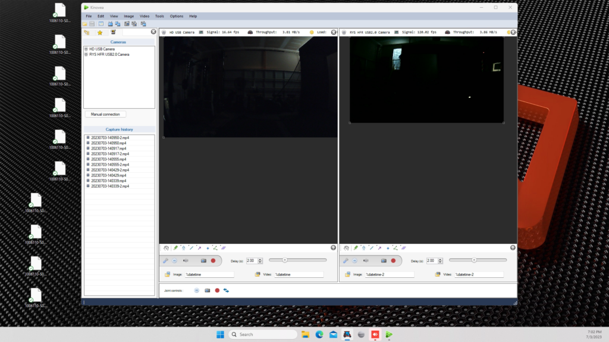The image size is (609, 342).
Task: Take a snapshot on the RYS HFR camera
Action: click(384, 260)
